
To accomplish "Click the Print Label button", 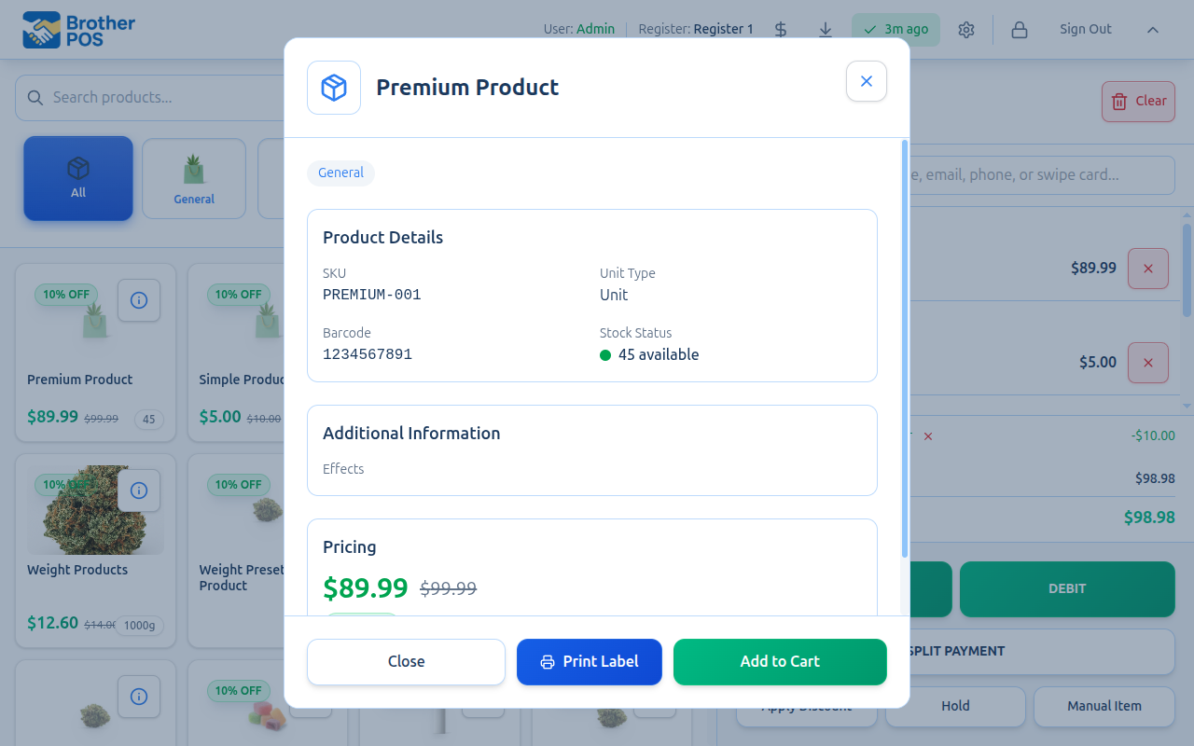I will click(590, 662).
